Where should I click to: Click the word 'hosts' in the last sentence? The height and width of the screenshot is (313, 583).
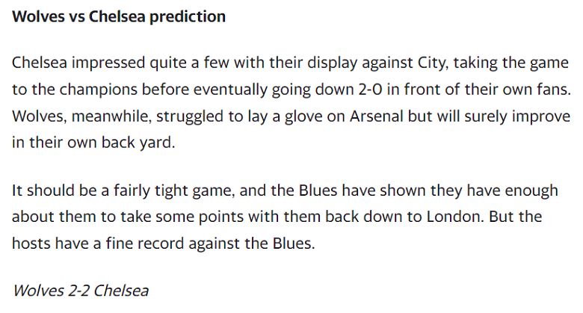[x=31, y=244]
